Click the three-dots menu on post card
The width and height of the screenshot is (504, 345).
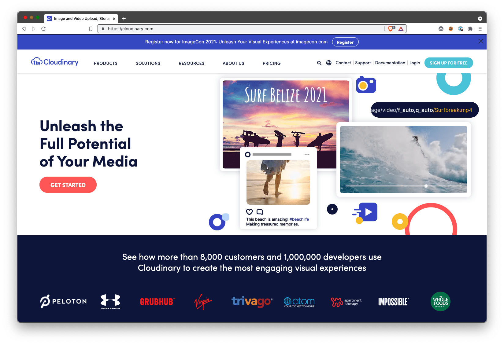pos(307,154)
